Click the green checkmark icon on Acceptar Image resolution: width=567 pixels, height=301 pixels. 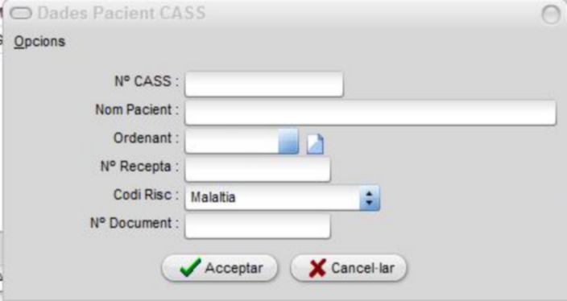click(x=190, y=268)
